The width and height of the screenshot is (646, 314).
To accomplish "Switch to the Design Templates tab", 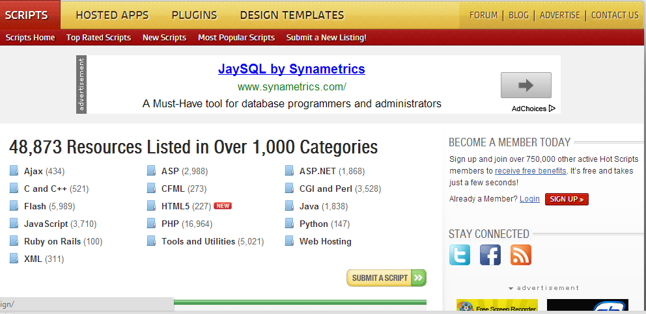I will [x=292, y=15].
